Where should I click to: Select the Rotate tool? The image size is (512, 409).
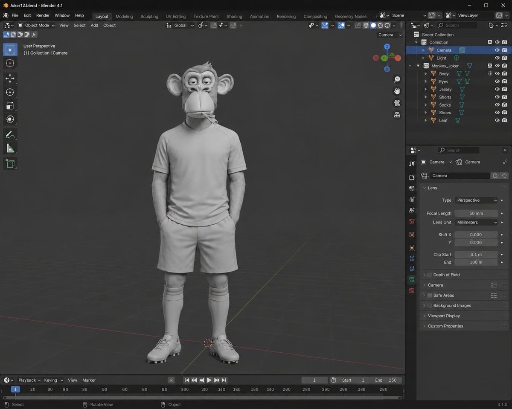click(10, 92)
